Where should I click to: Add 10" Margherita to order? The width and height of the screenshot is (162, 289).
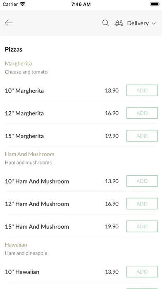pos(142,91)
